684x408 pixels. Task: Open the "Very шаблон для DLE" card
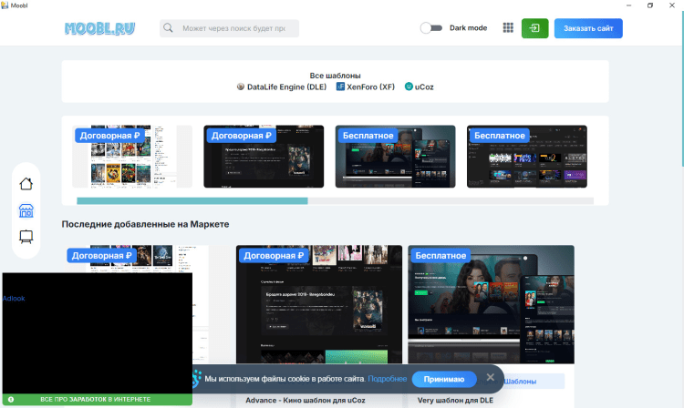(456, 400)
